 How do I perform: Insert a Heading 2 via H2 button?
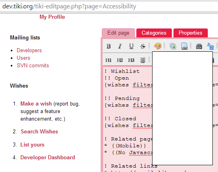pos(120,60)
